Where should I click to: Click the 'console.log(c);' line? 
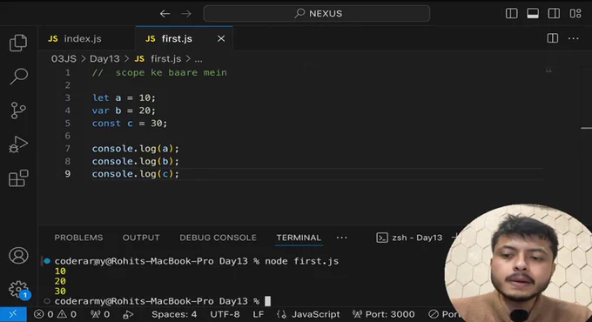tap(135, 174)
